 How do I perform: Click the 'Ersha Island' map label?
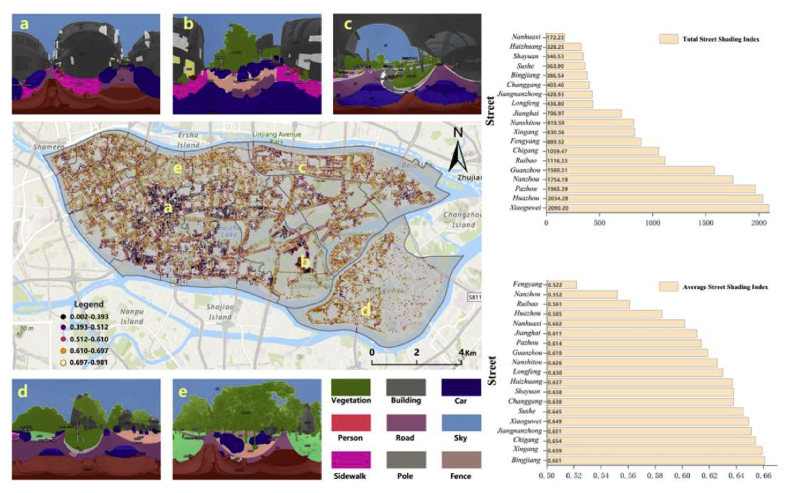(x=188, y=139)
